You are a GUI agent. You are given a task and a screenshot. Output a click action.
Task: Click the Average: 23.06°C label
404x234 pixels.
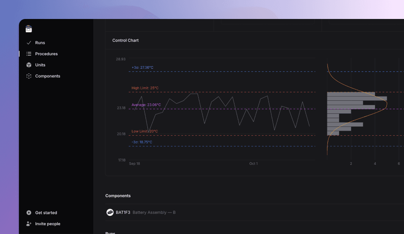146,105
